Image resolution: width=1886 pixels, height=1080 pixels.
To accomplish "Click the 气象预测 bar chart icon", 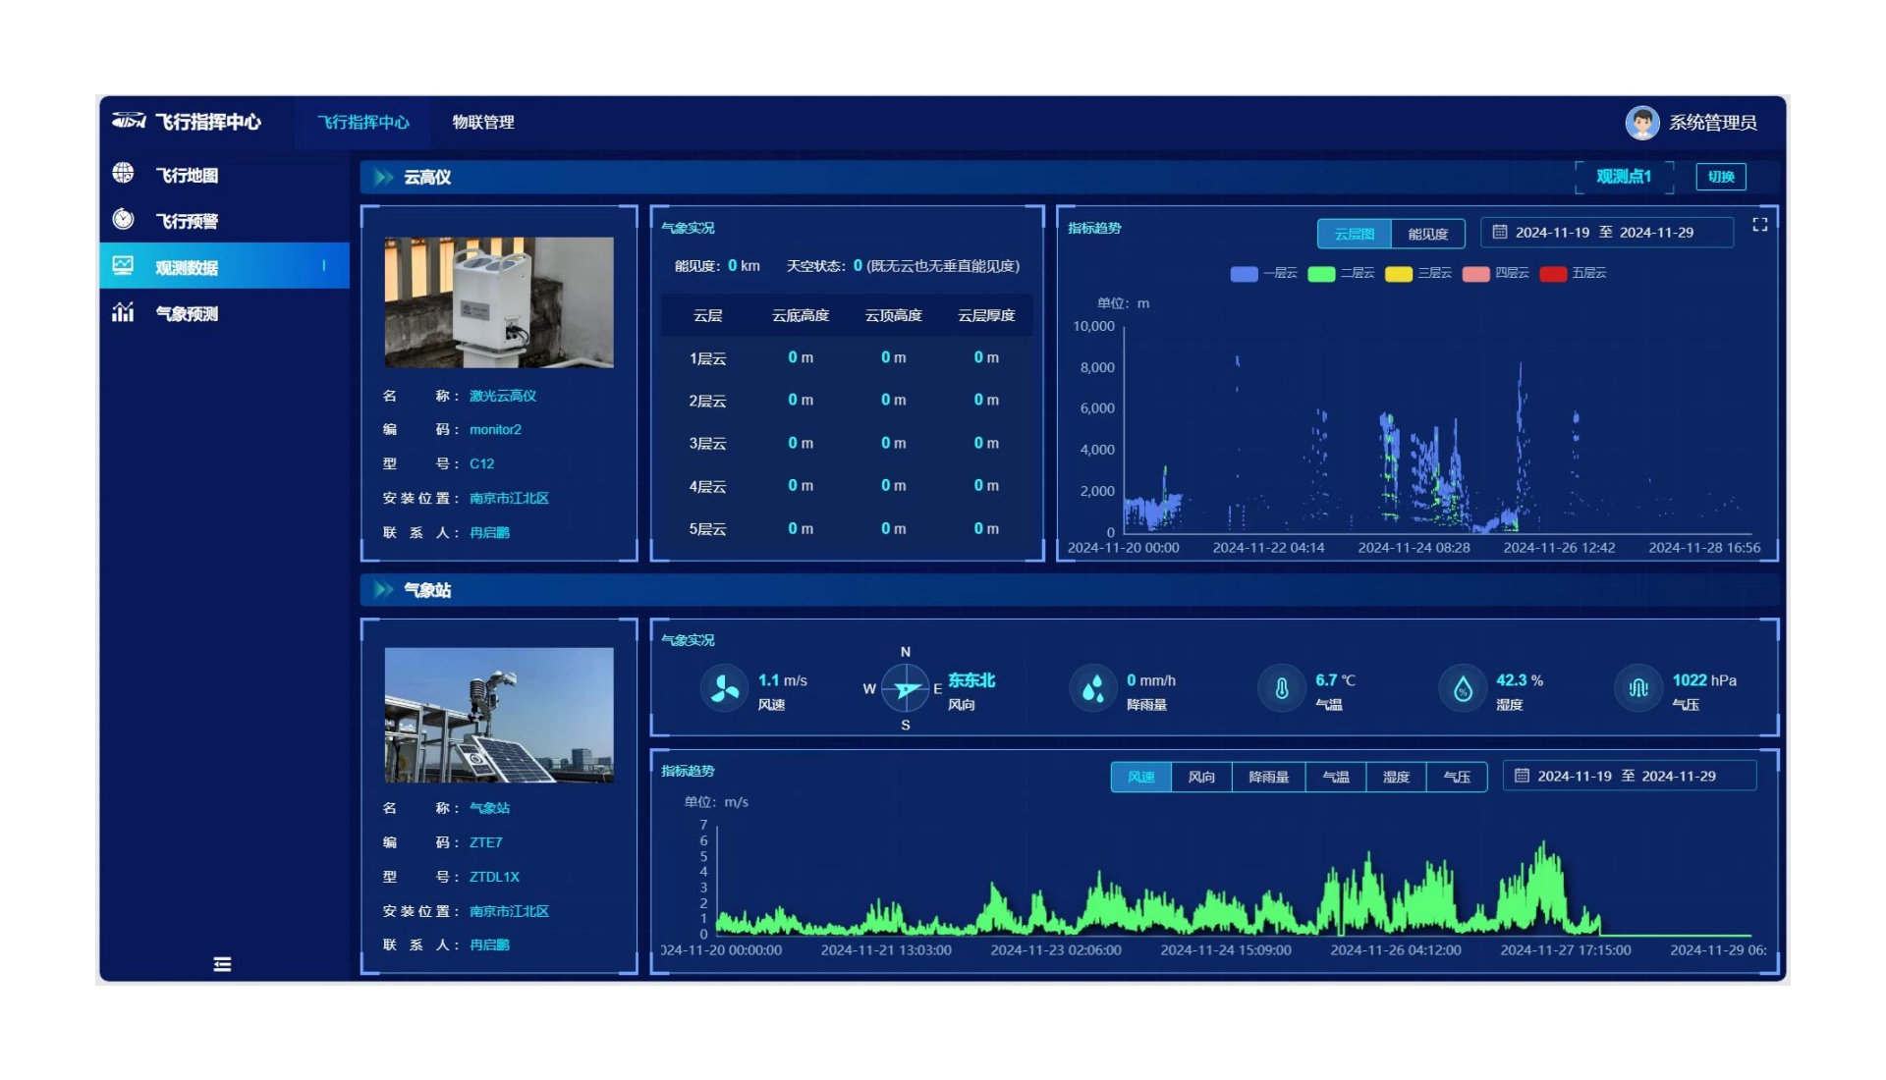I will [123, 312].
